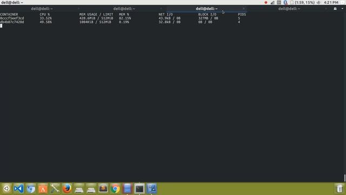Open the network signal indicator menu
The image size is (346, 195).
point(272,2)
